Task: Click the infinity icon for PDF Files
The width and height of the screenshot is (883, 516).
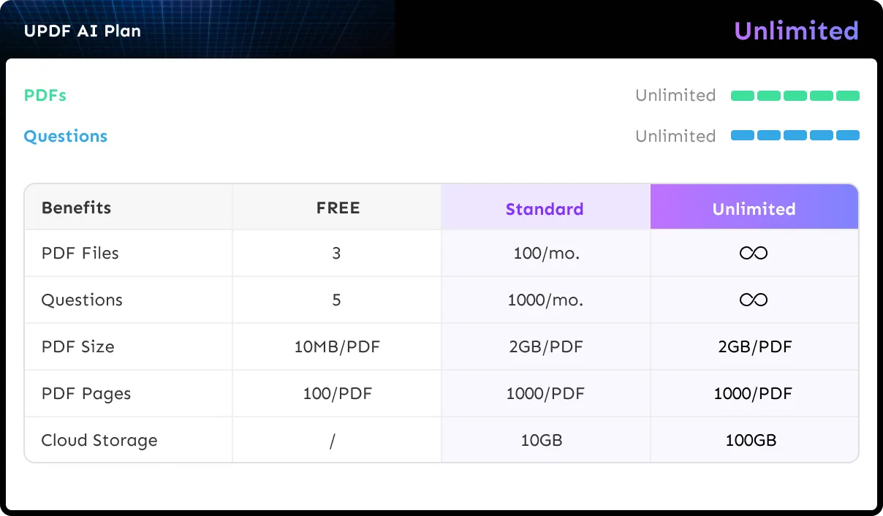Action: (754, 254)
